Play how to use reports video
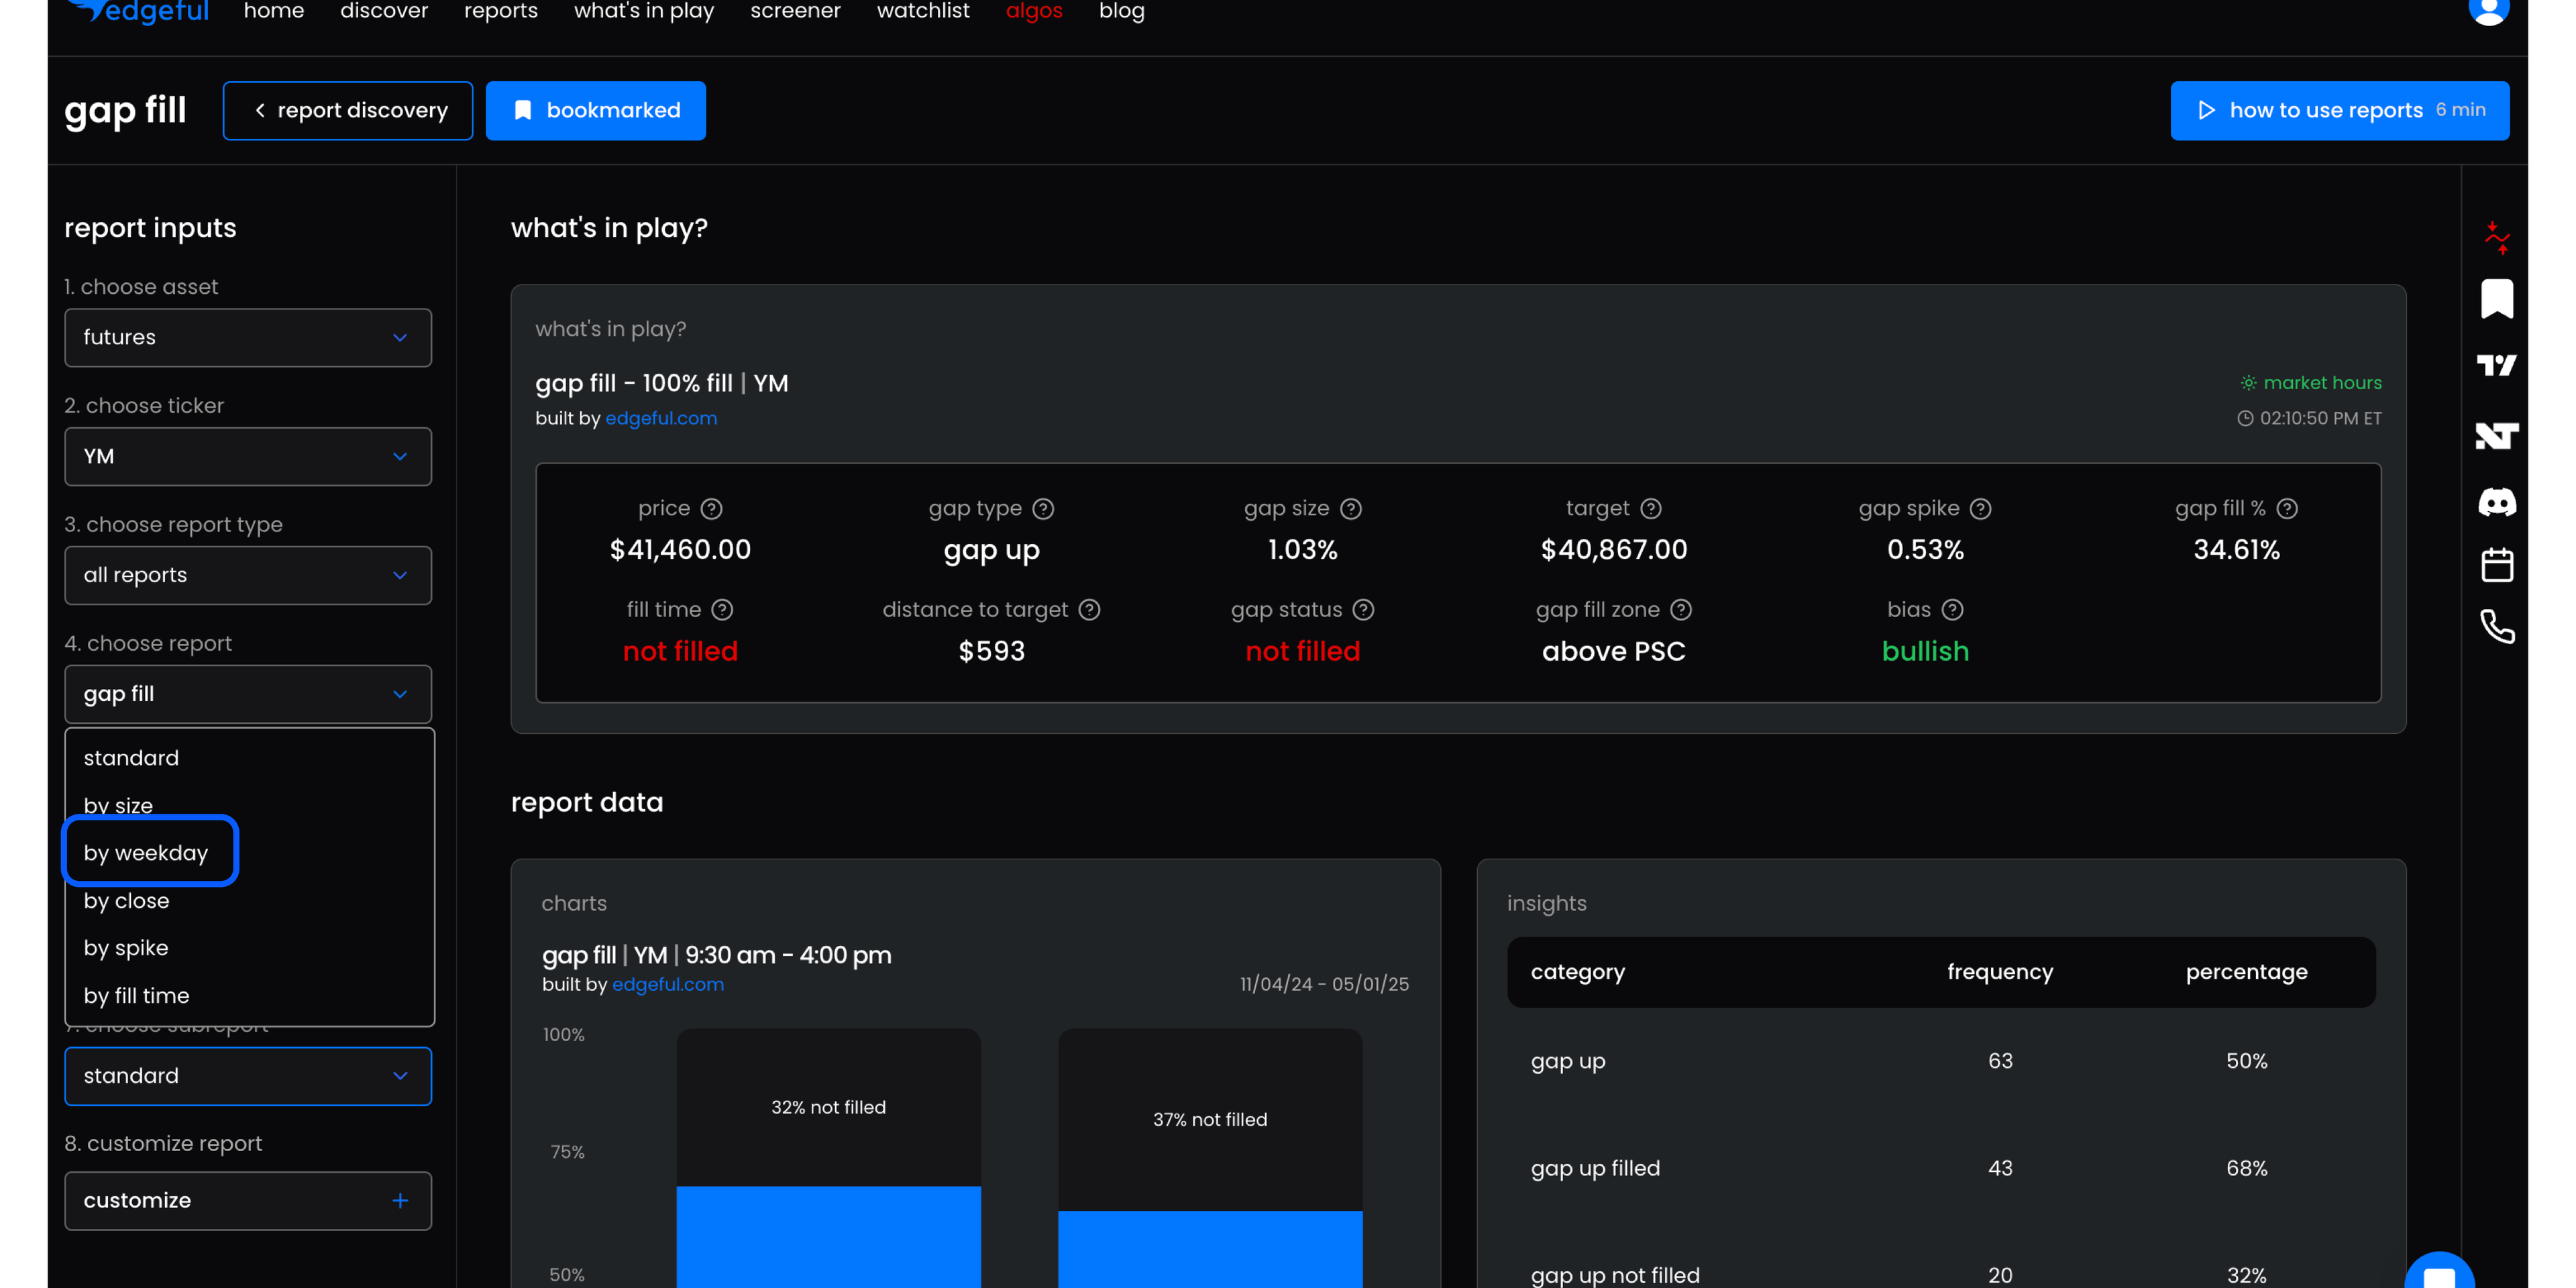Viewport: 2576px width, 1288px height. pyautogui.click(x=2339, y=110)
